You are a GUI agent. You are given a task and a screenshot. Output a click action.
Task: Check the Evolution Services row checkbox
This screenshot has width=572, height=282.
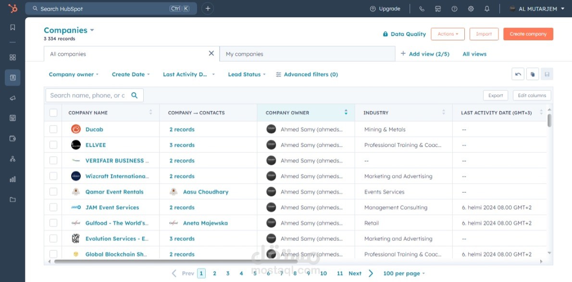tap(53, 239)
